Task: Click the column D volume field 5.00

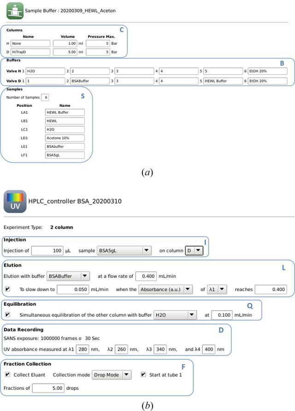Action: [x=65, y=52]
